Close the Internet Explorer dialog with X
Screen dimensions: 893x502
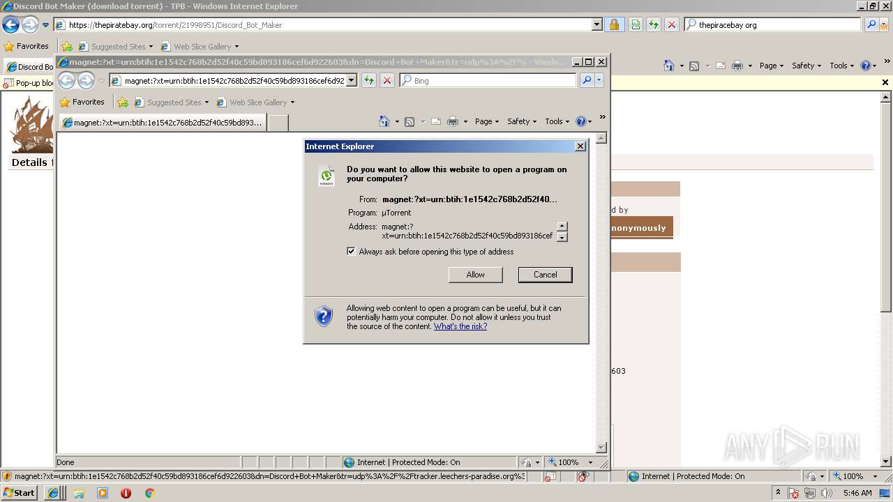(x=580, y=146)
